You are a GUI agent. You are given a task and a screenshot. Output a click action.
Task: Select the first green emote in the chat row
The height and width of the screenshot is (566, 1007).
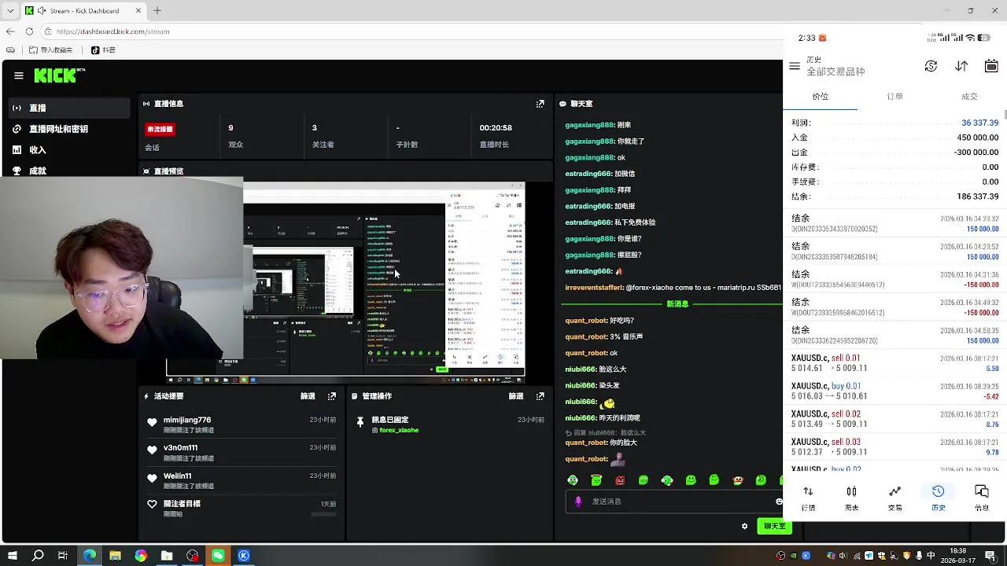tap(573, 480)
